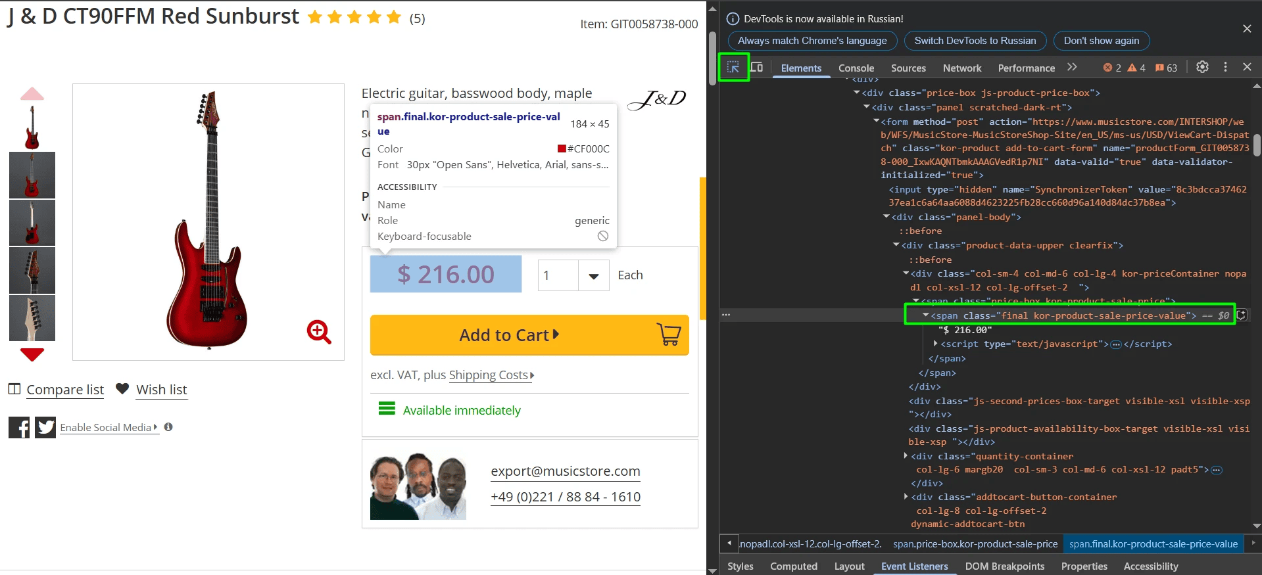Open the Shipping Costs link
This screenshot has width=1262, height=575.
489,375
